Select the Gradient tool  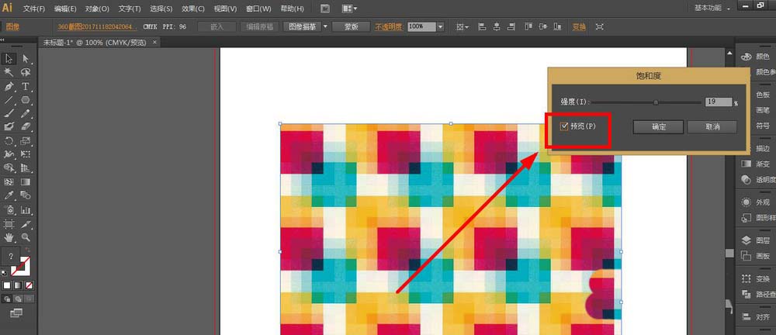tap(26, 182)
